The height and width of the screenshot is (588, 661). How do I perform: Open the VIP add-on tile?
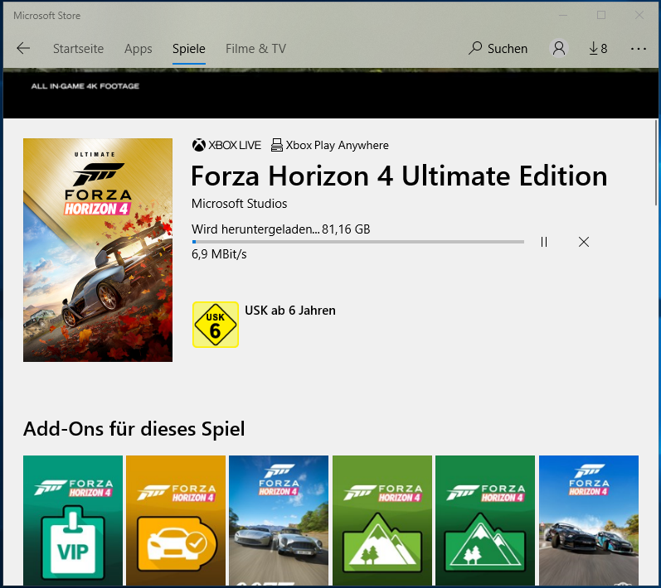pyautogui.click(x=73, y=520)
